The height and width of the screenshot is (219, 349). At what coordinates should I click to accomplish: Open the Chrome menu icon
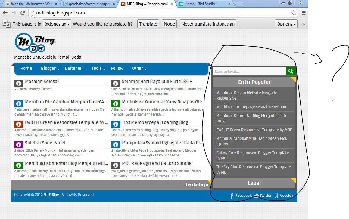(x=304, y=13)
